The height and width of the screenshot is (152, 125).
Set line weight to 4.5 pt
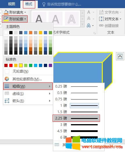[x=76, y=131]
